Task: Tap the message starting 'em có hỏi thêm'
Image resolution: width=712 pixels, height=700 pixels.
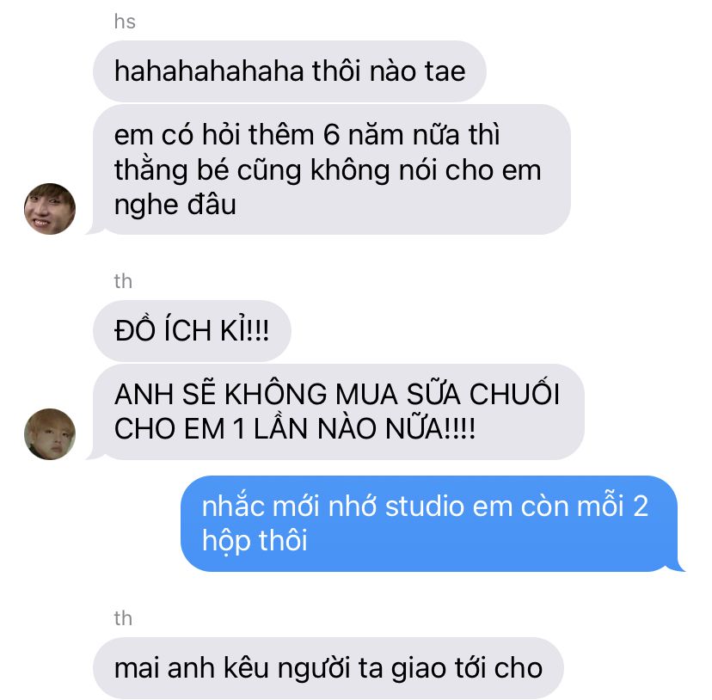Action: click(332, 169)
